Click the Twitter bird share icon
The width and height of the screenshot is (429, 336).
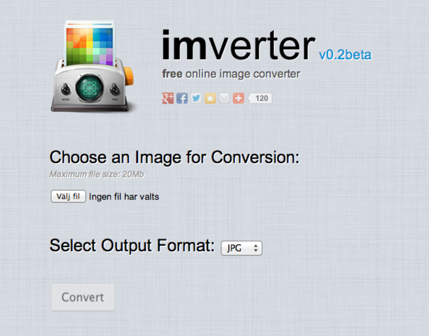(x=196, y=98)
